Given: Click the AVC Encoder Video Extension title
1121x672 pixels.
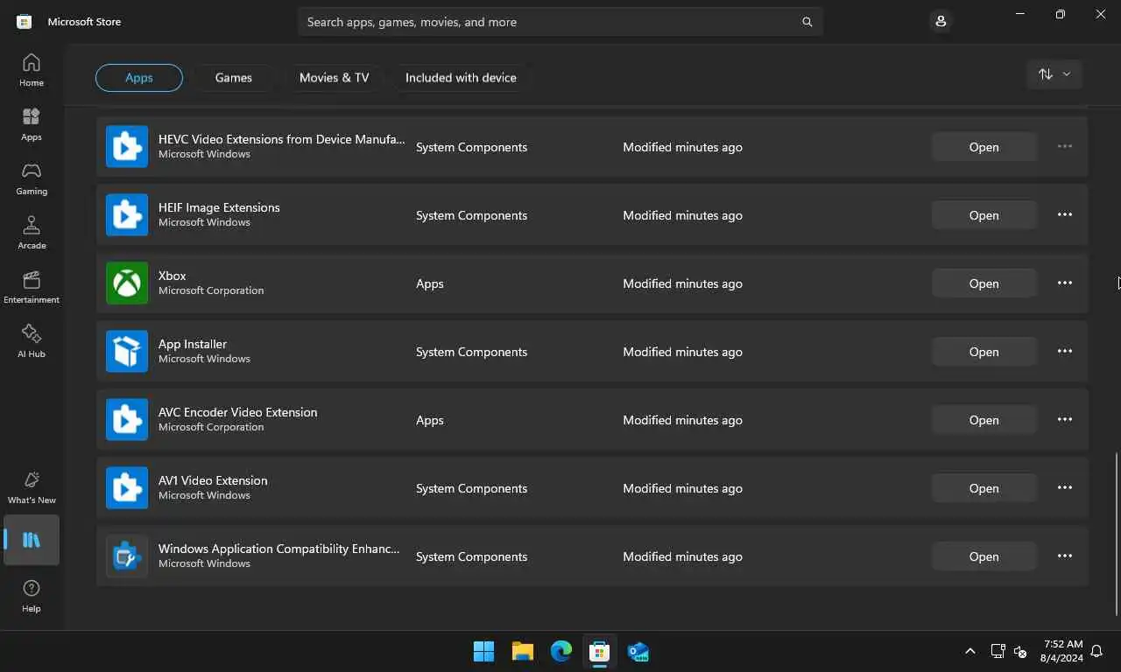Looking at the screenshot, I should tap(237, 412).
